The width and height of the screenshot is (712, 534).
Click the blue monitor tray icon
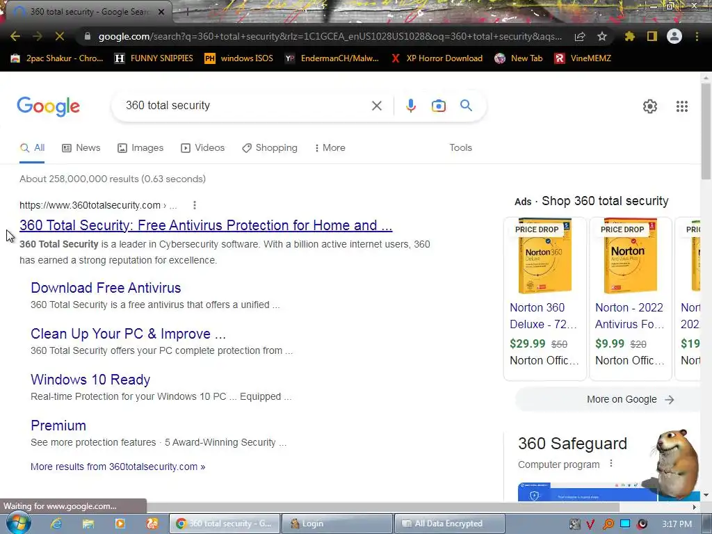click(625, 524)
